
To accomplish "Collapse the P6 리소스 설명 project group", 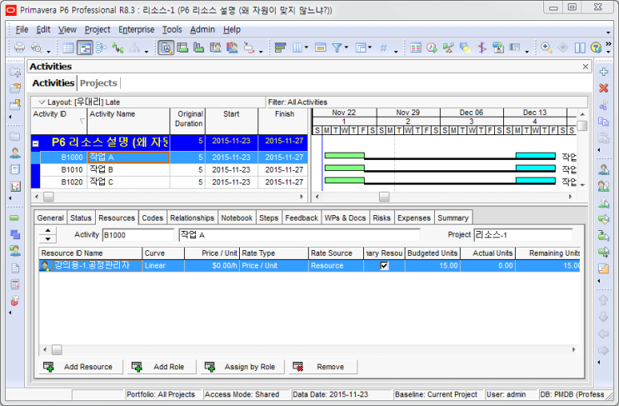I will [x=36, y=143].
